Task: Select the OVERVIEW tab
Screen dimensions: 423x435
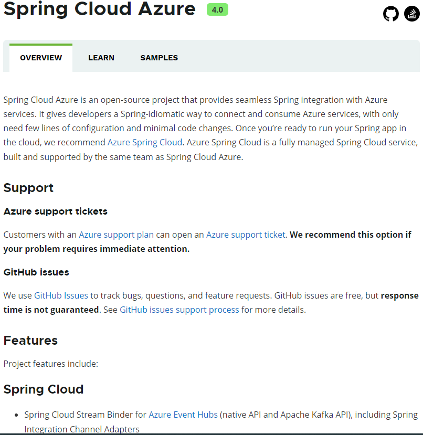Action: pyautogui.click(x=41, y=58)
